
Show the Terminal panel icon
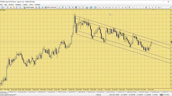17,7
